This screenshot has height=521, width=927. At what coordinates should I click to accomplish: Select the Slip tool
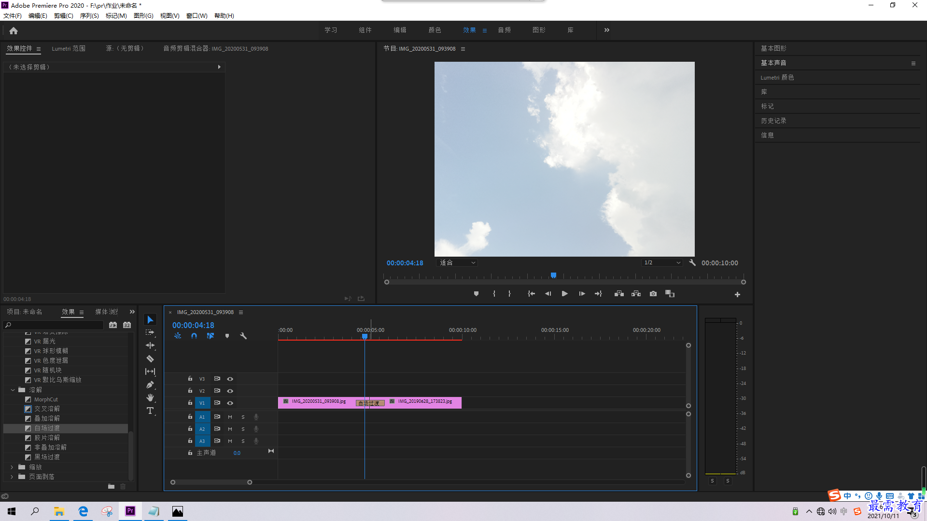[x=150, y=371]
